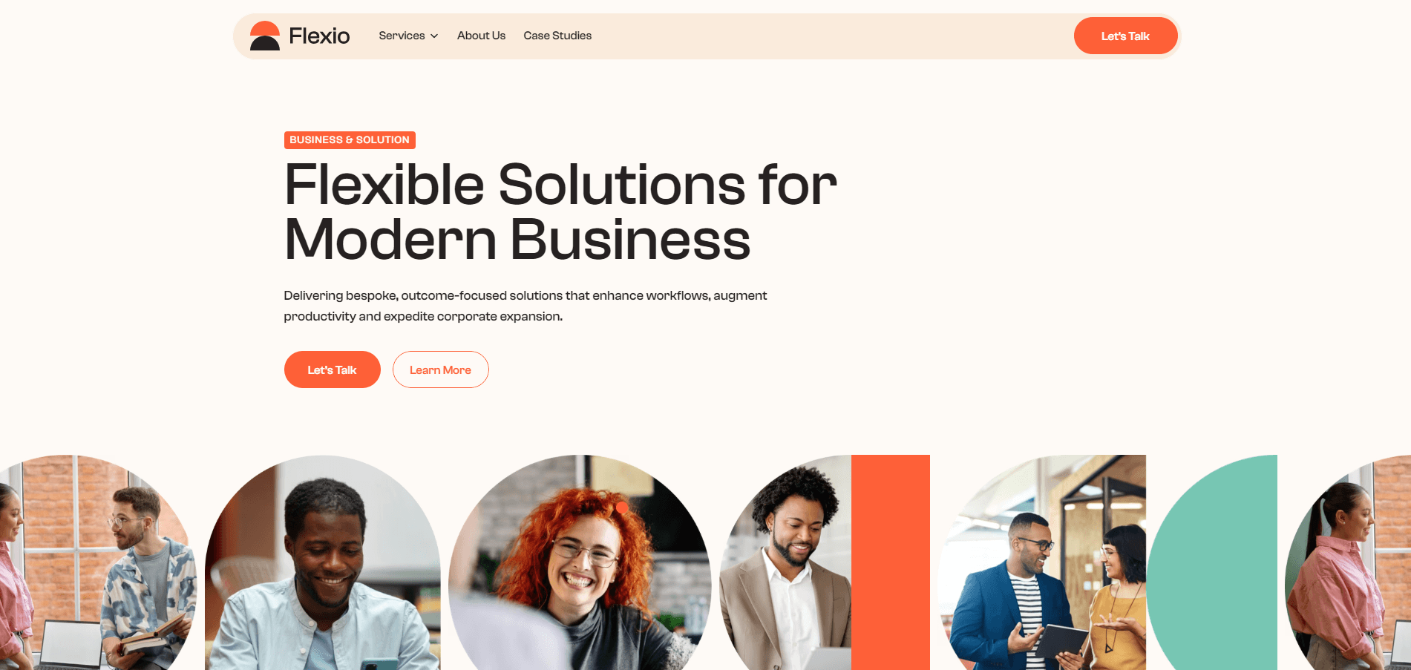
Task: Click the Flexio semicircle logo icon
Action: [x=265, y=36]
